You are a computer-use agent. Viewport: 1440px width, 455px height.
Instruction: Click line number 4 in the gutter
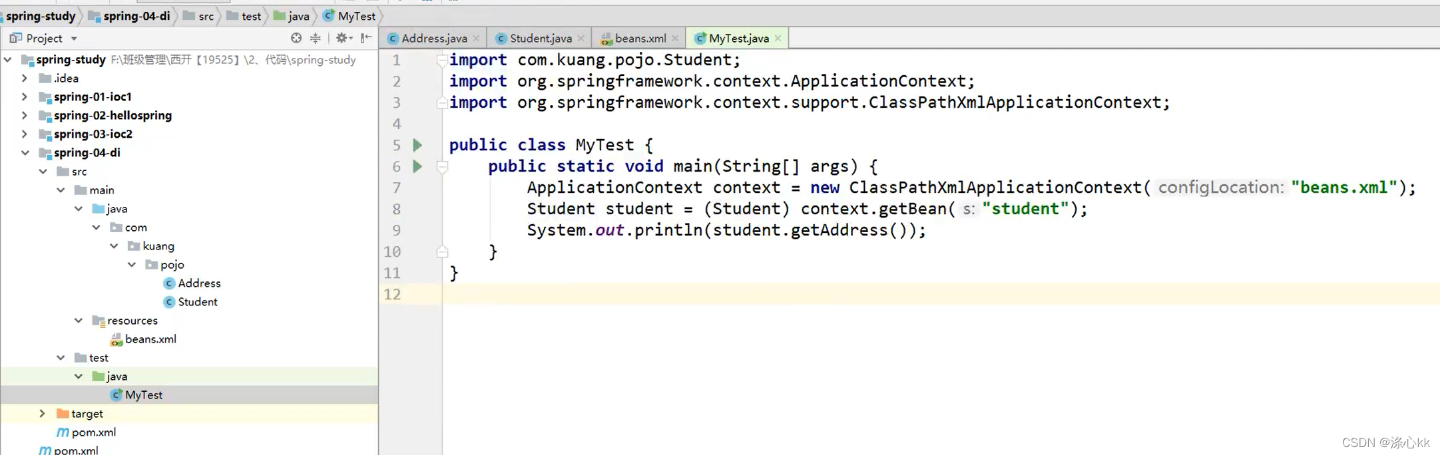point(397,124)
